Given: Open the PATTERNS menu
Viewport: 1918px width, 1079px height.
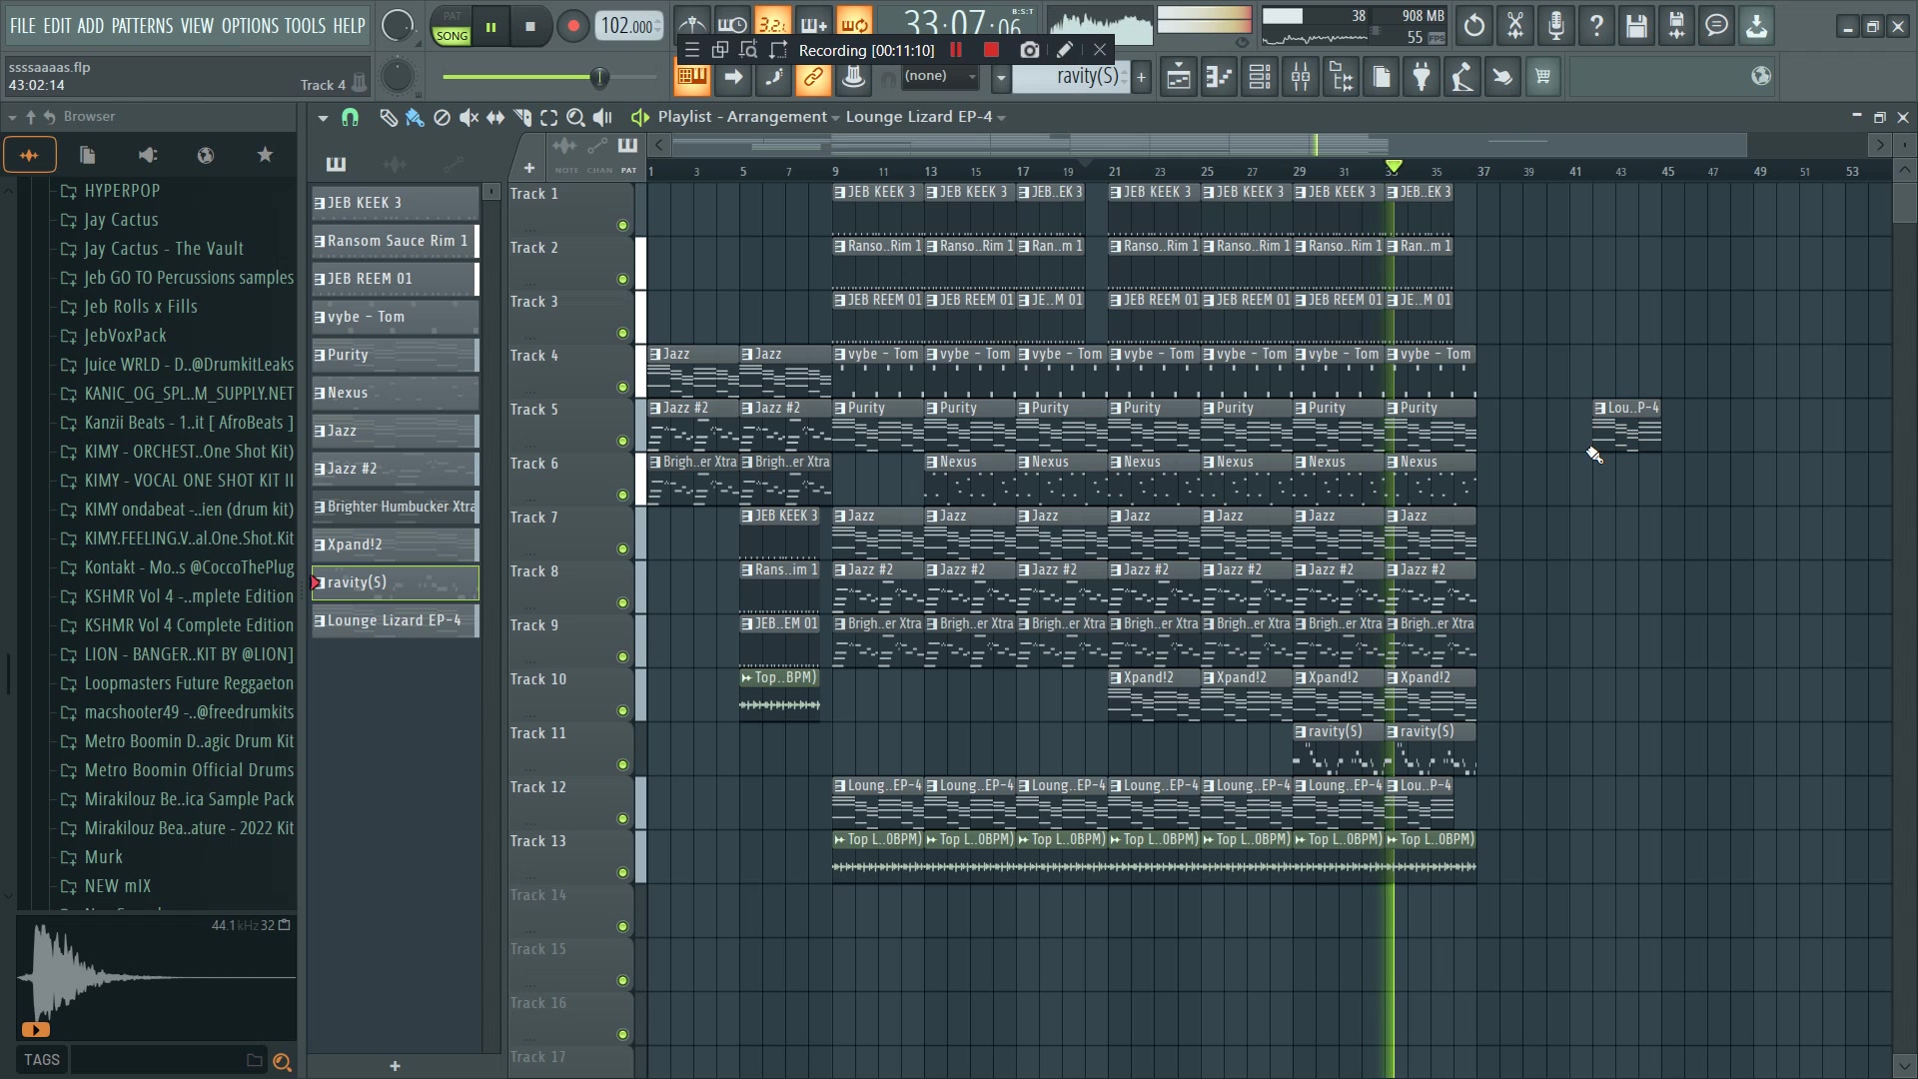Looking at the screenshot, I should 142,26.
